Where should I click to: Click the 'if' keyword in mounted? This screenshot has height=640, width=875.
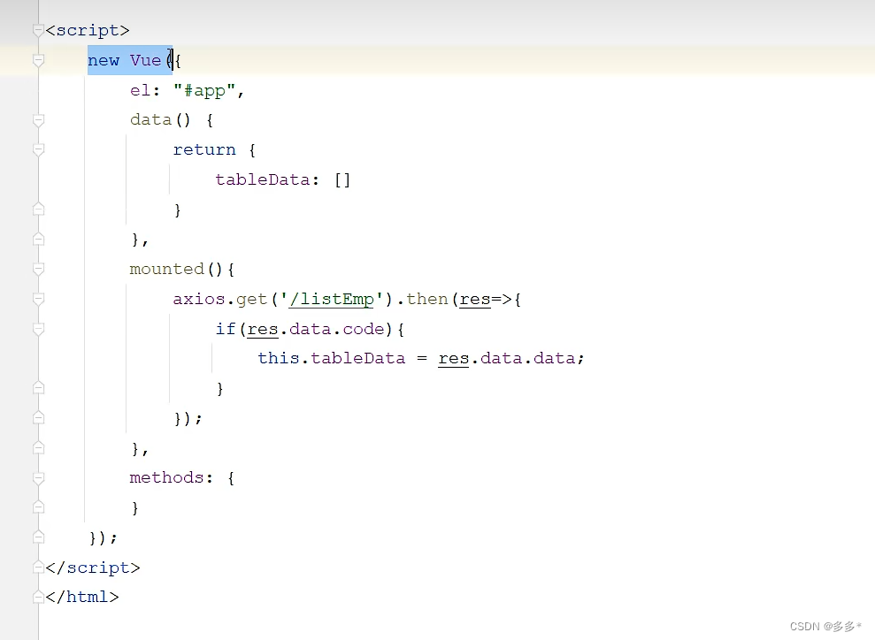pyautogui.click(x=226, y=329)
